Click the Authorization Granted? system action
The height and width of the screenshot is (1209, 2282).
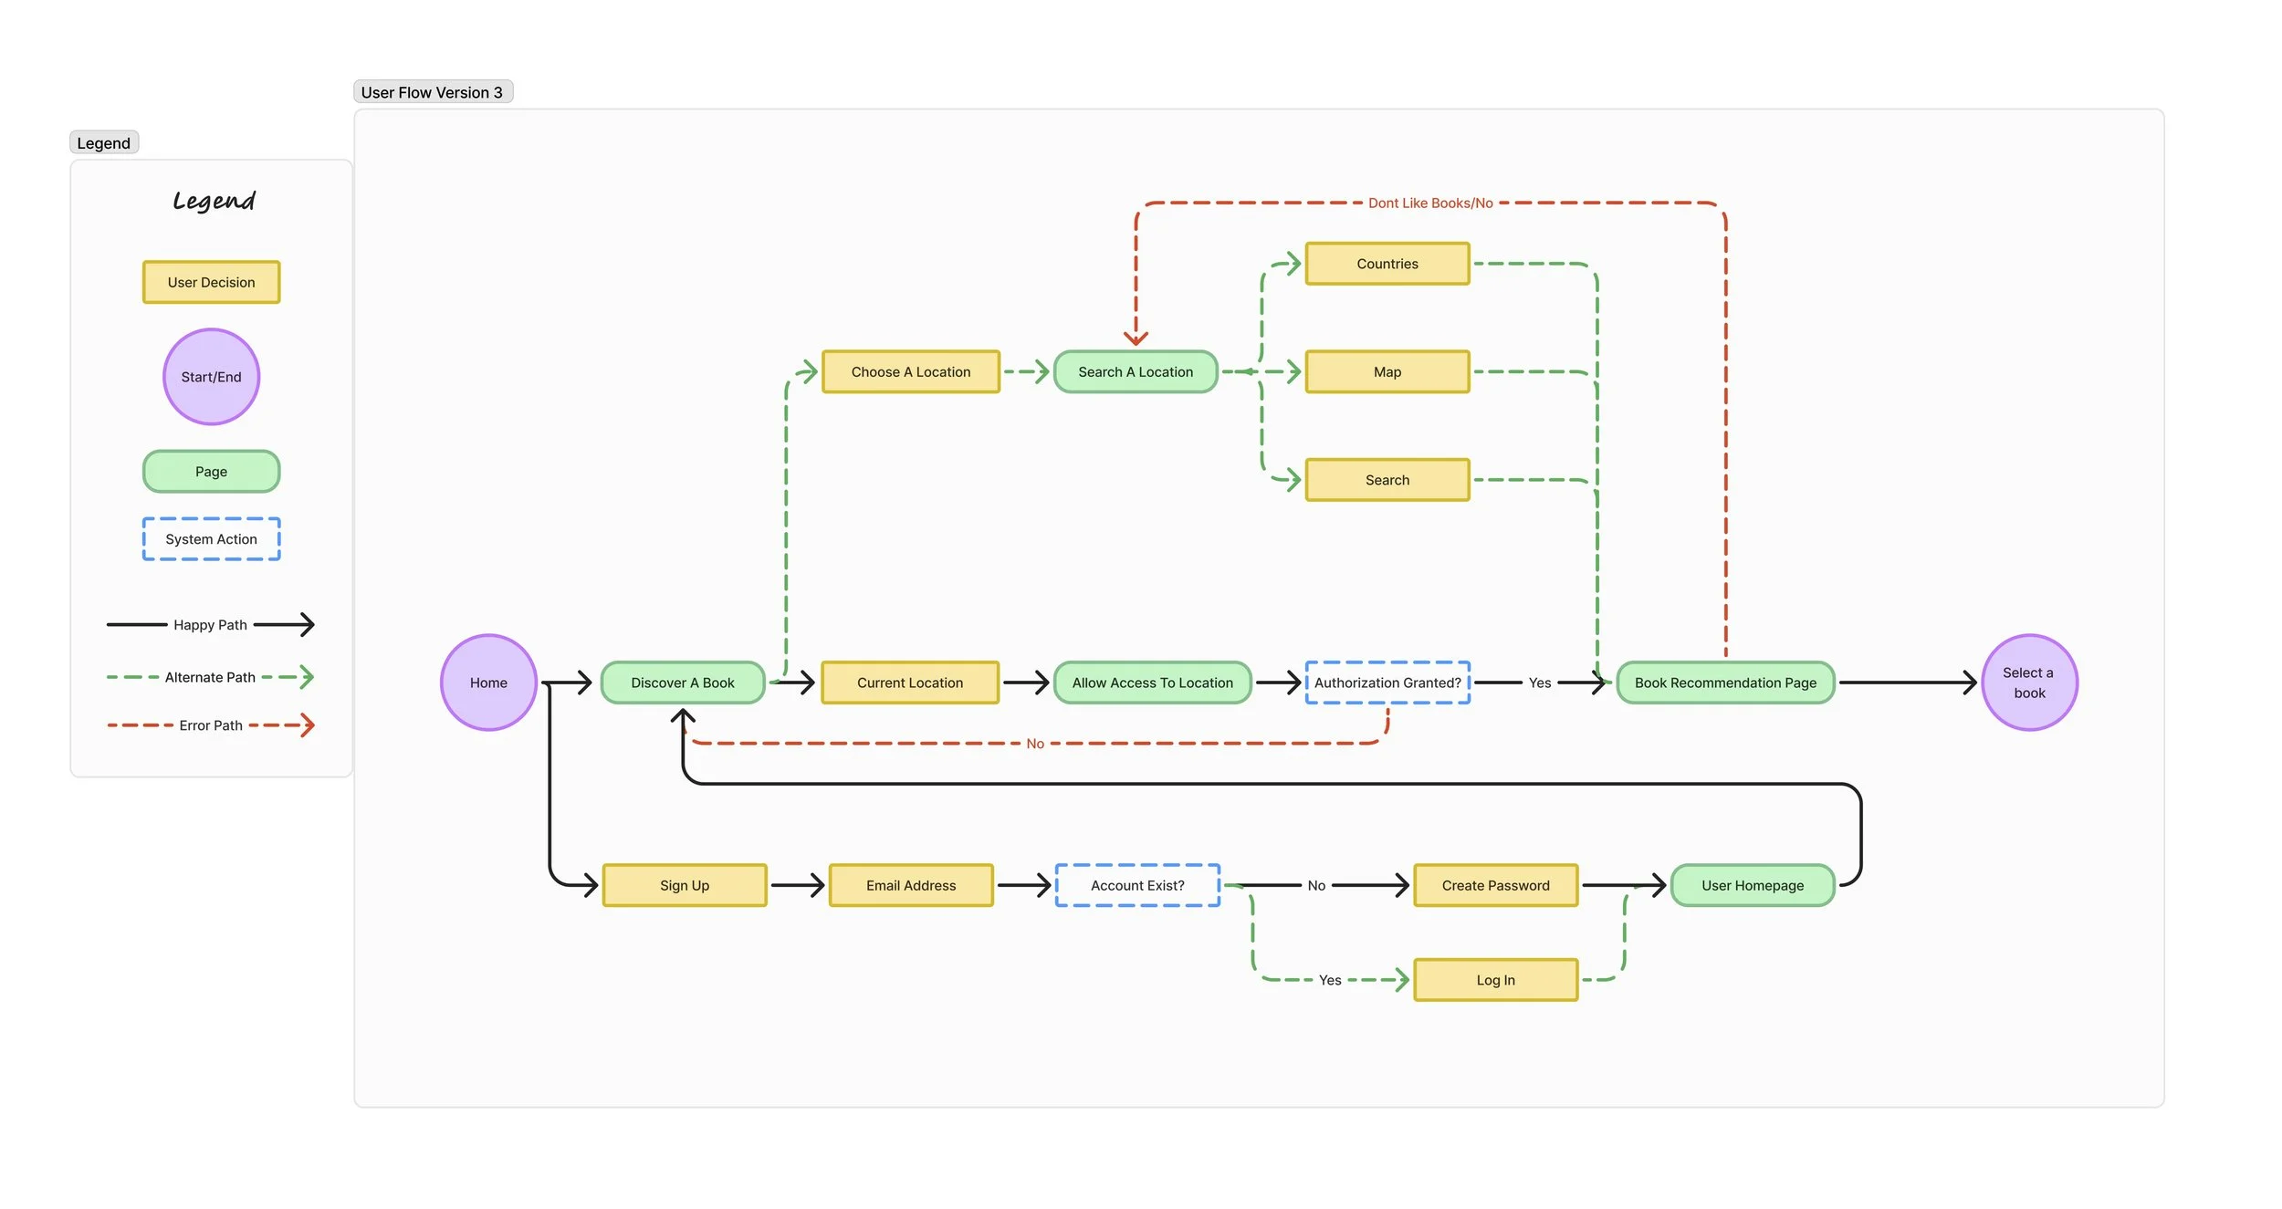click(x=1387, y=683)
